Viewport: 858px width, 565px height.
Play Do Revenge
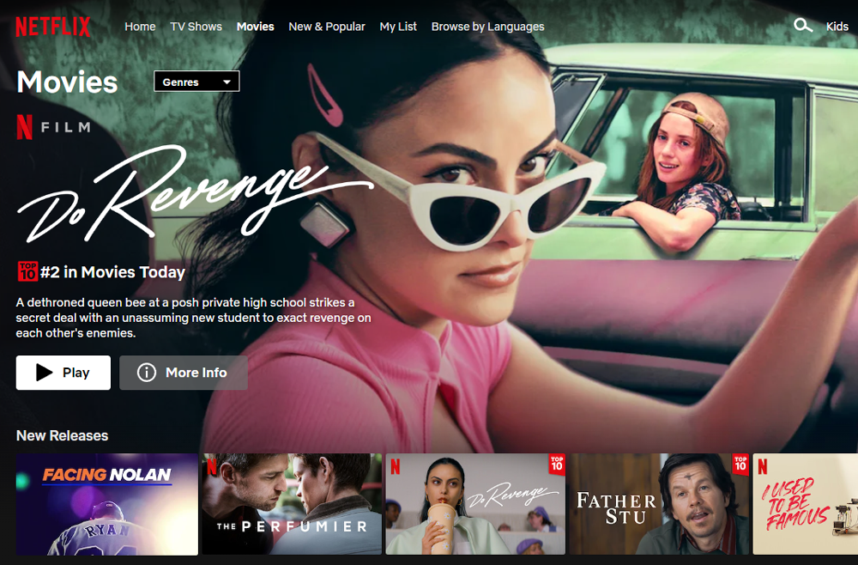63,373
